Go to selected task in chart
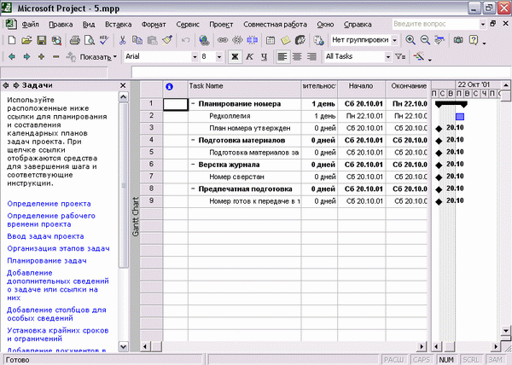512x365 pixels. point(439,40)
